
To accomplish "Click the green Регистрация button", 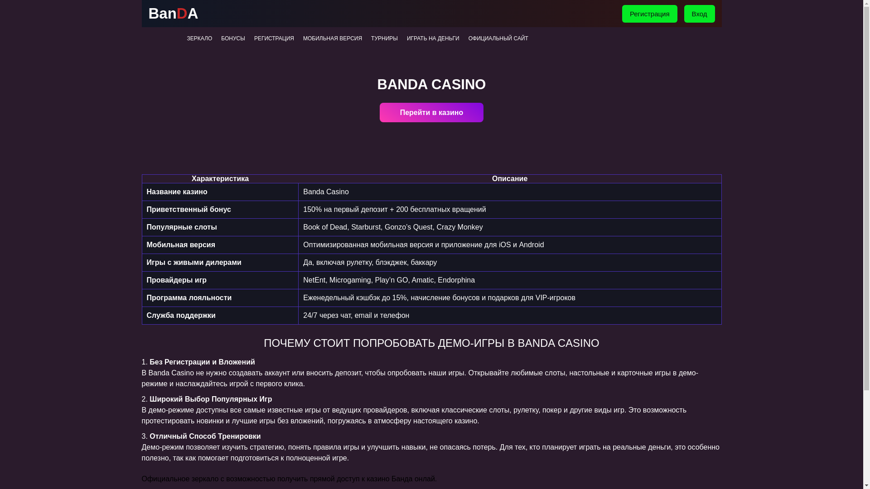I will tap(649, 14).
